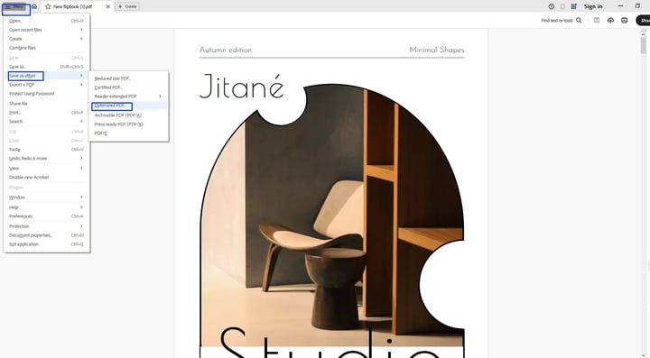Screen dimensions: 650x358
Task: Click the 'Minimal Shapes' heading text
Action: coord(437,50)
